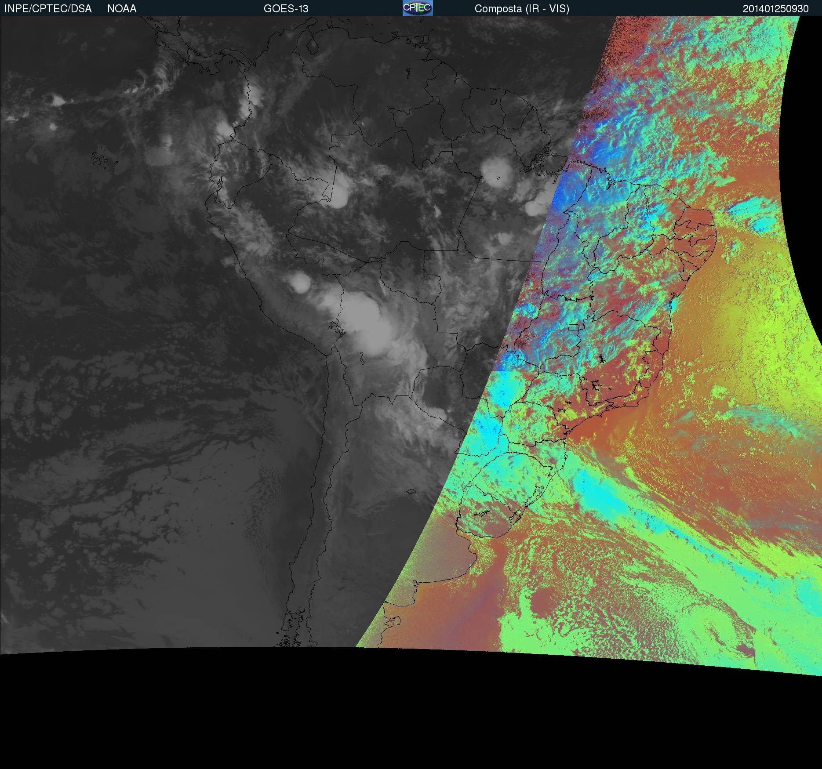822x769 pixels.
Task: Click the NOAA label in the header
Action: pyautogui.click(x=122, y=9)
